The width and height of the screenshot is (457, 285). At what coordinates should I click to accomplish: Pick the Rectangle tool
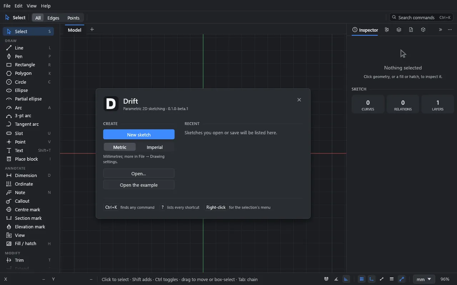point(29,65)
